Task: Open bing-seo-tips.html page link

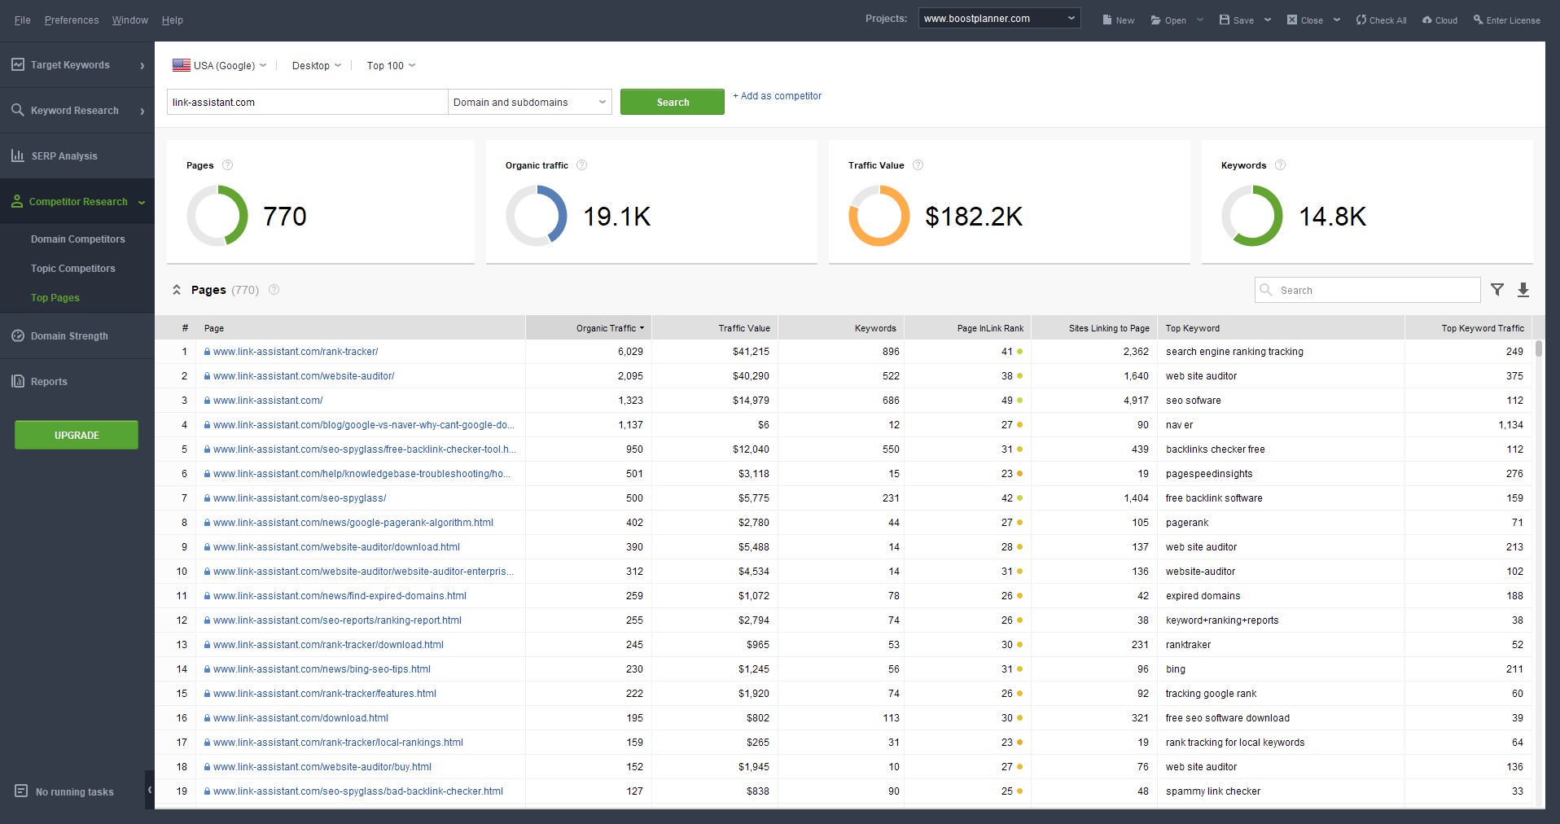Action: (322, 669)
